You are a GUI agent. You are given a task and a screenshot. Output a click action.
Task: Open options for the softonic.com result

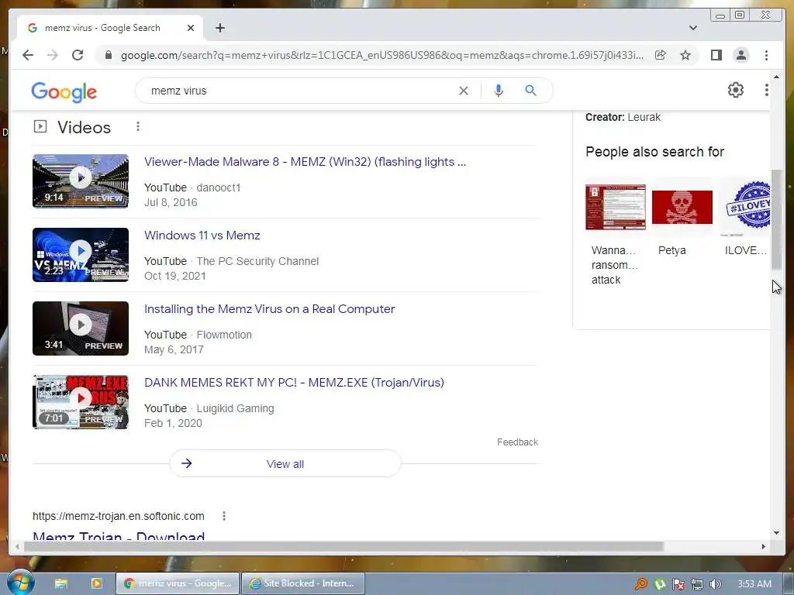click(x=224, y=516)
